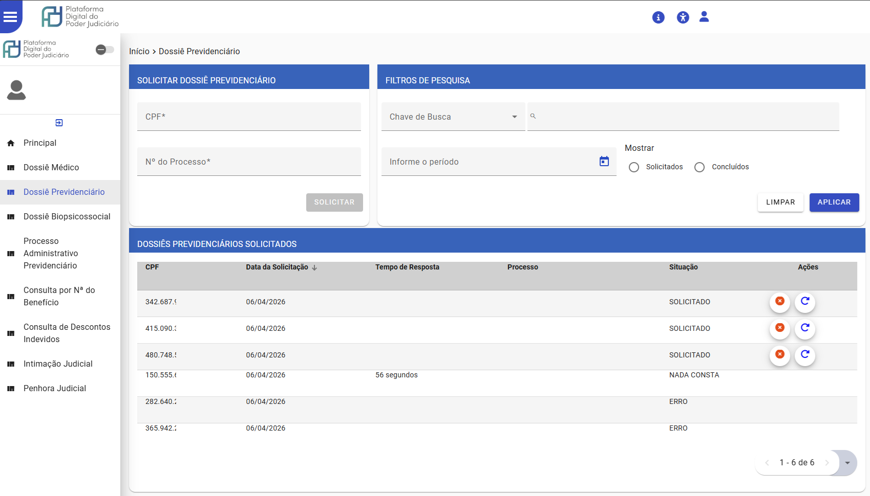Select the Solicitados radio button
The image size is (870, 496).
(634, 167)
